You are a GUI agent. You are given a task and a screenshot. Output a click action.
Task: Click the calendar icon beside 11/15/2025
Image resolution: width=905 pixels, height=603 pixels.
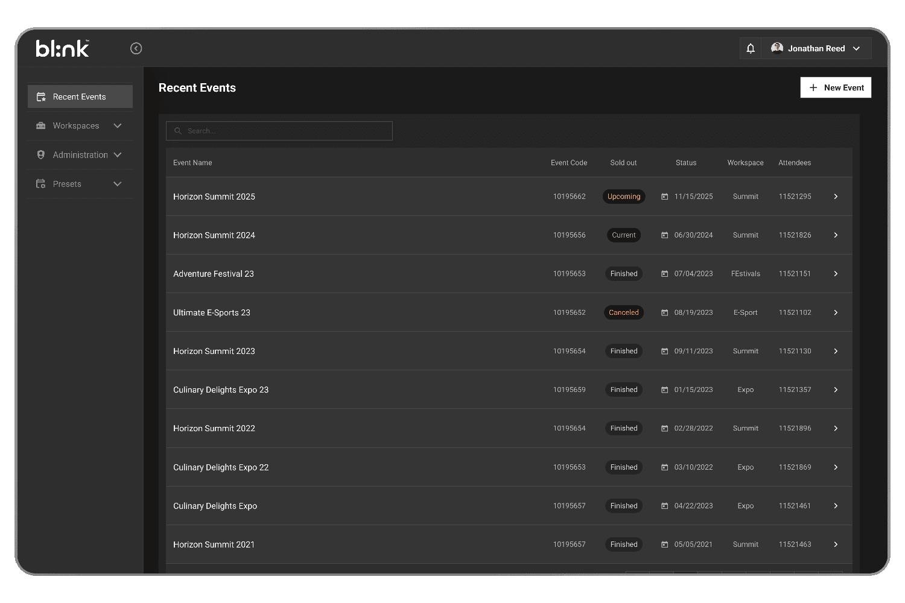(664, 196)
